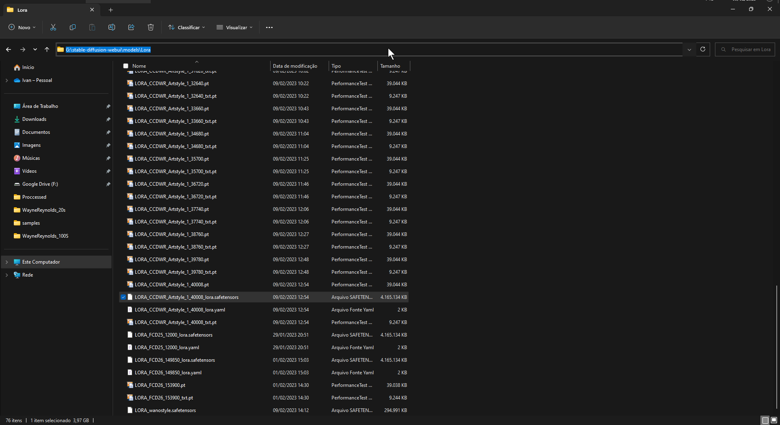Go up to the models folder

(47, 49)
